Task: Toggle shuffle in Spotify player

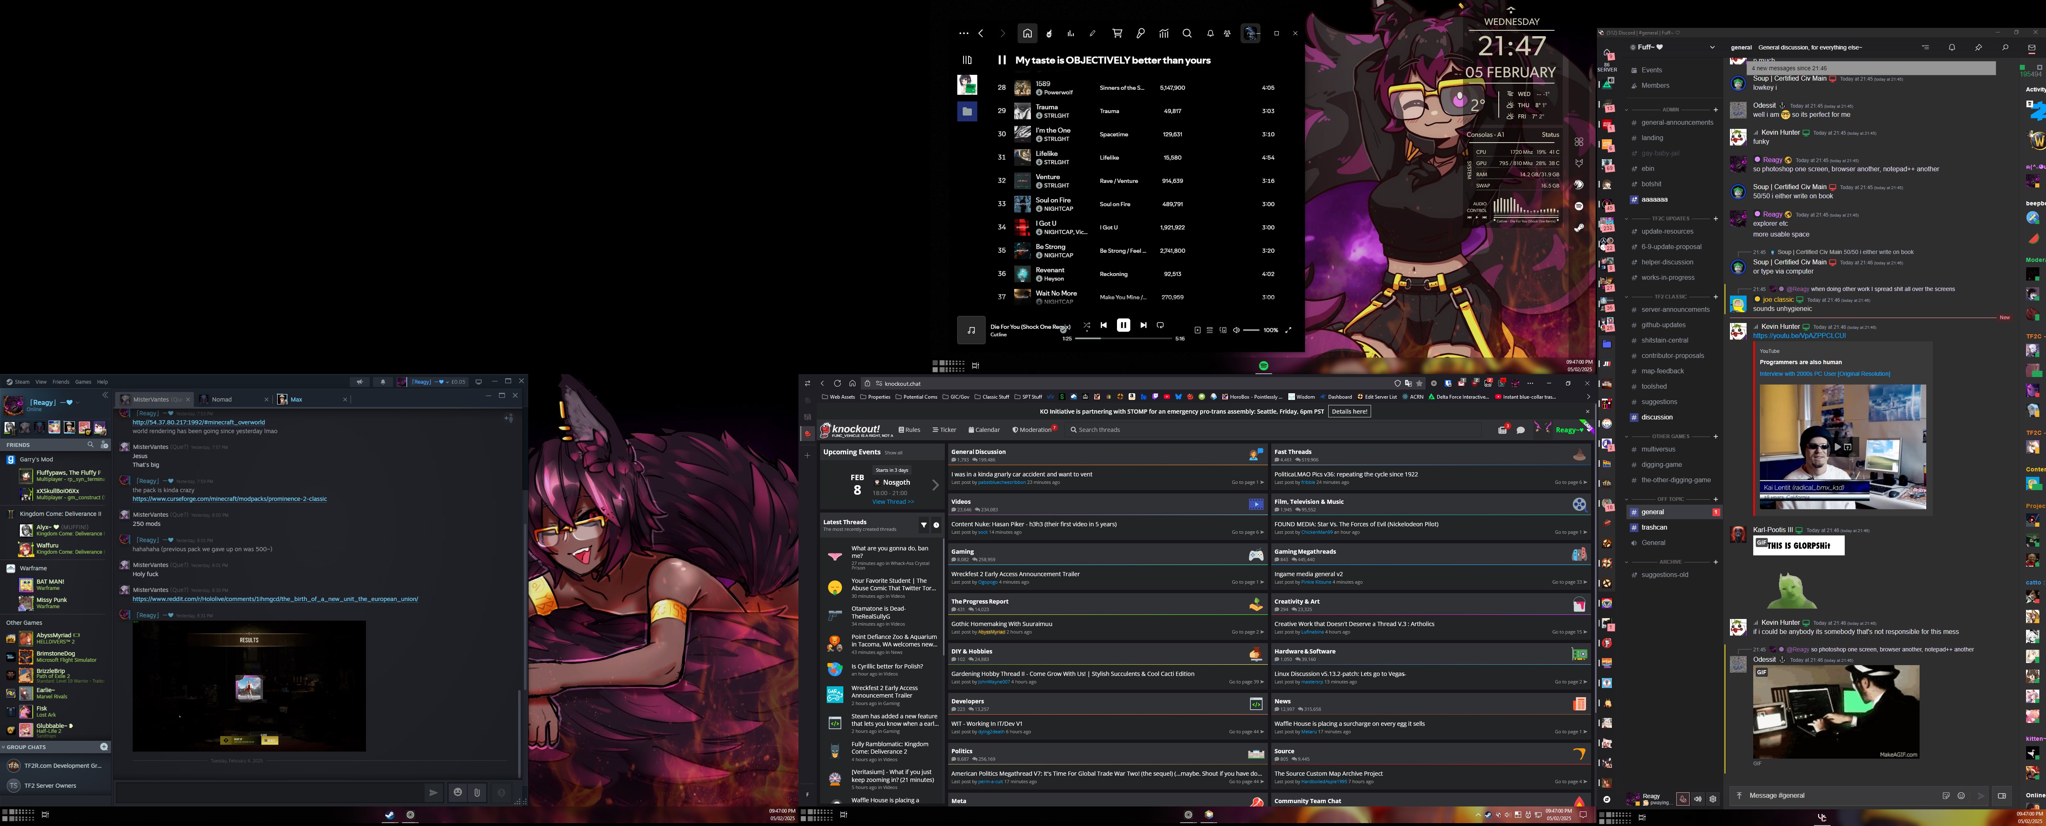Action: [1087, 325]
